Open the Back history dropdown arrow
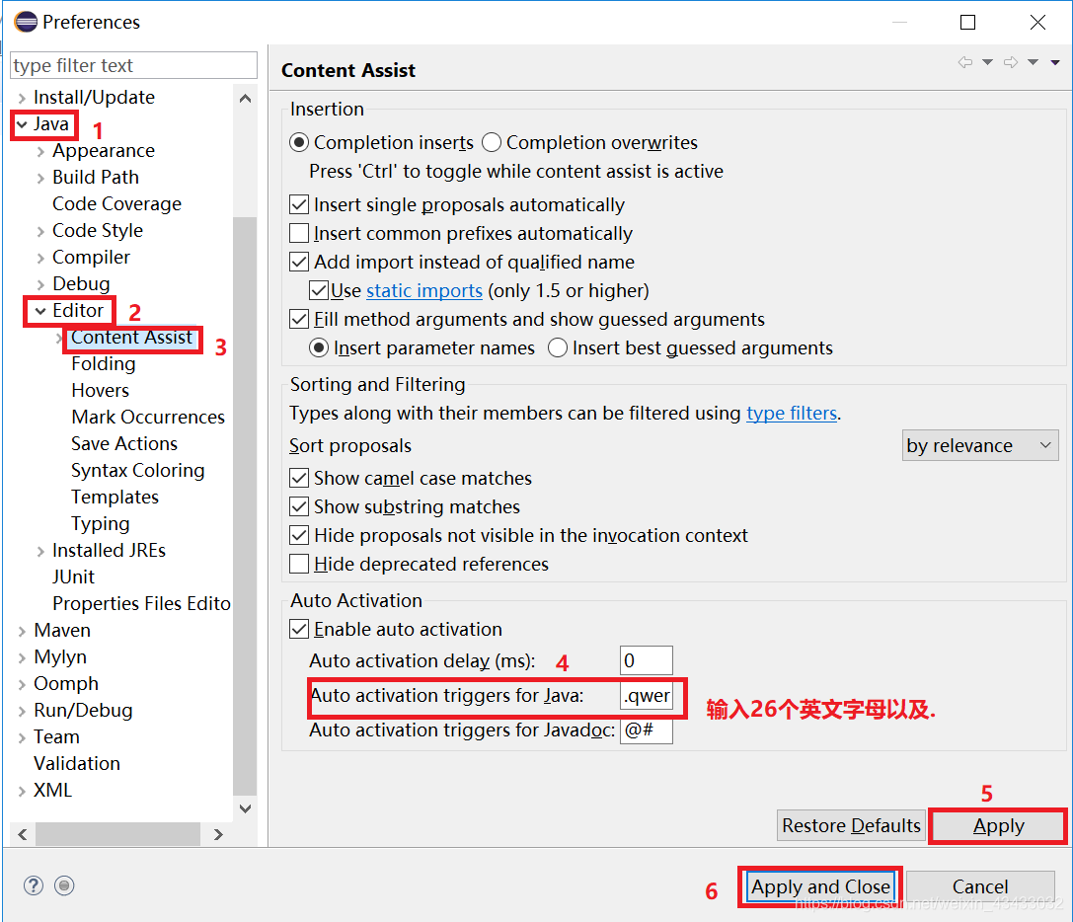Image resolution: width=1073 pixels, height=922 pixels. click(987, 62)
